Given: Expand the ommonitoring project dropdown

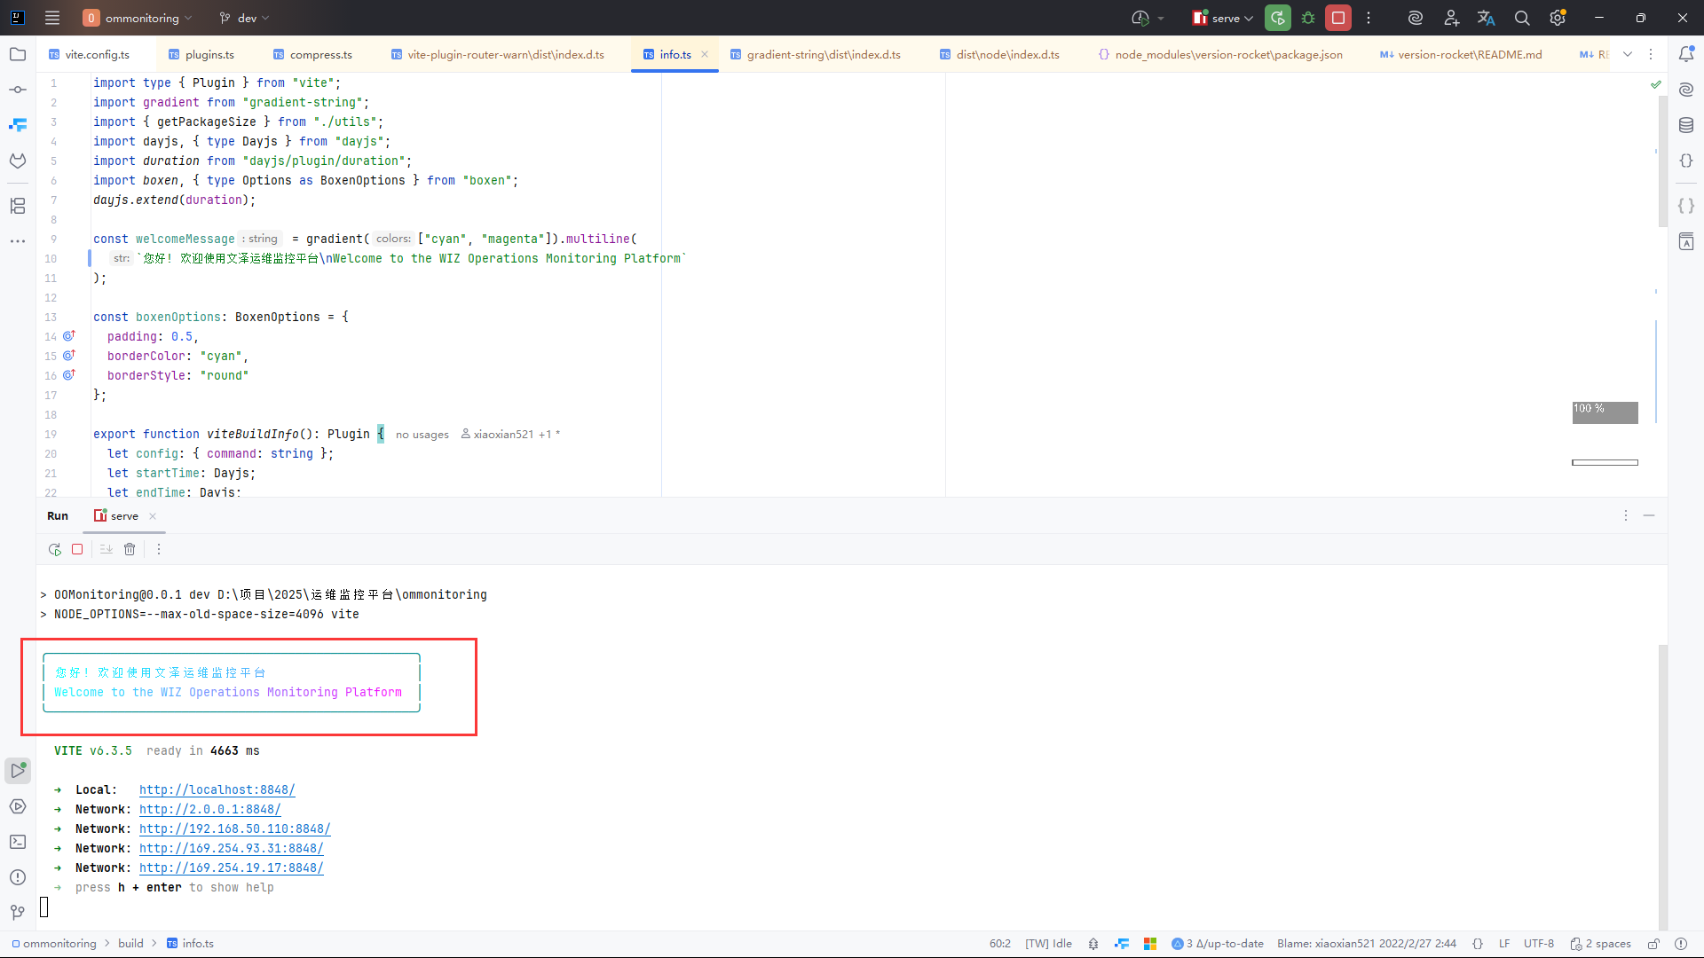Looking at the screenshot, I should coord(142,18).
